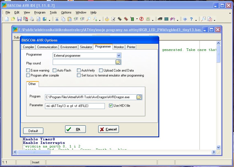
Task: Click editor horizontal scrollbar left arrow
Action: click(15, 152)
